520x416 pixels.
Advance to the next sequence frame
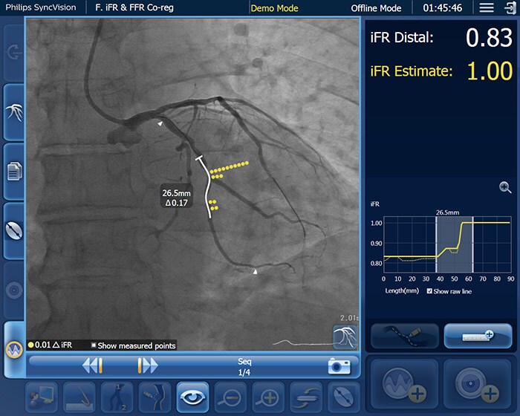pos(147,365)
